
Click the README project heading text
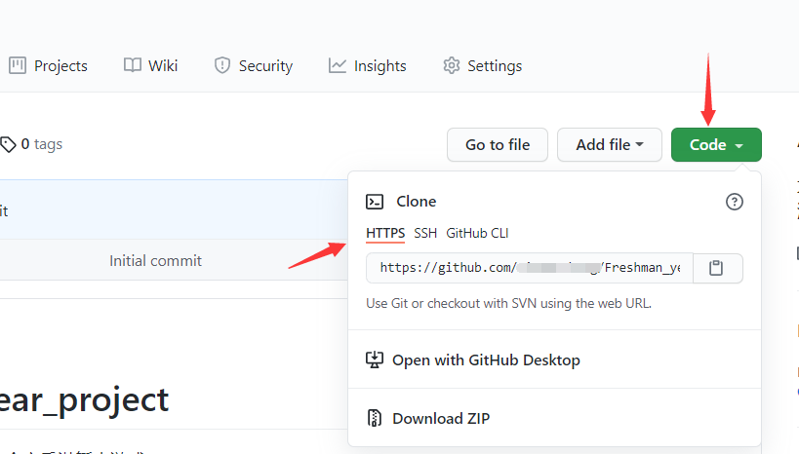84,400
